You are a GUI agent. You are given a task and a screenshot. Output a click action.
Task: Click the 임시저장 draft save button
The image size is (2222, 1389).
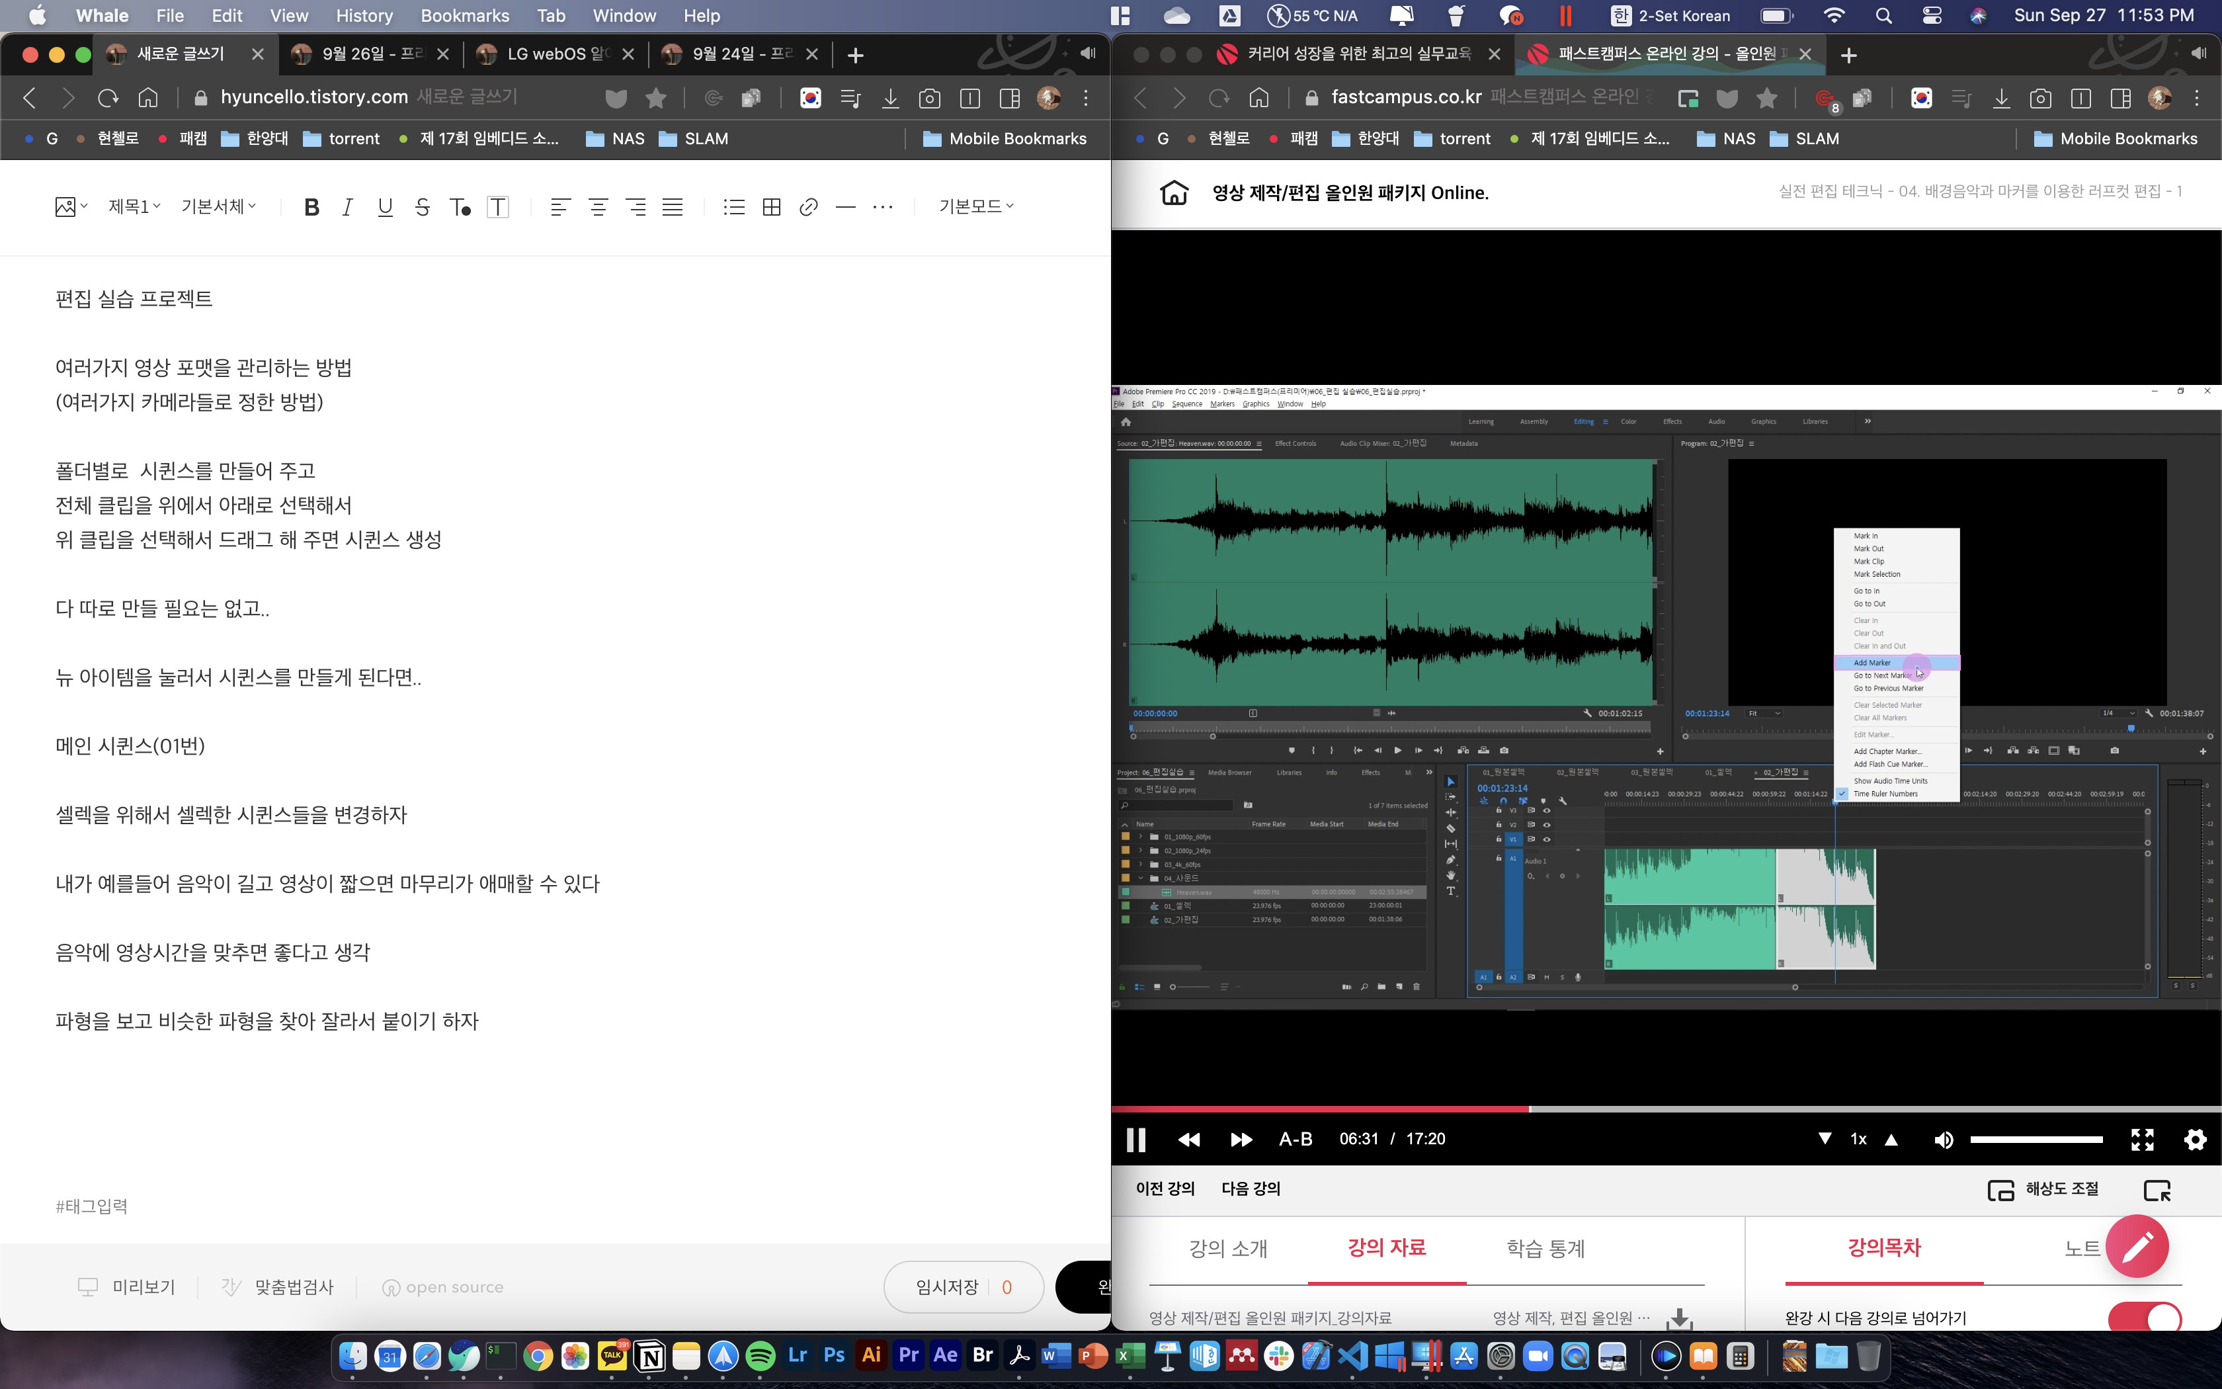pyautogui.click(x=948, y=1287)
